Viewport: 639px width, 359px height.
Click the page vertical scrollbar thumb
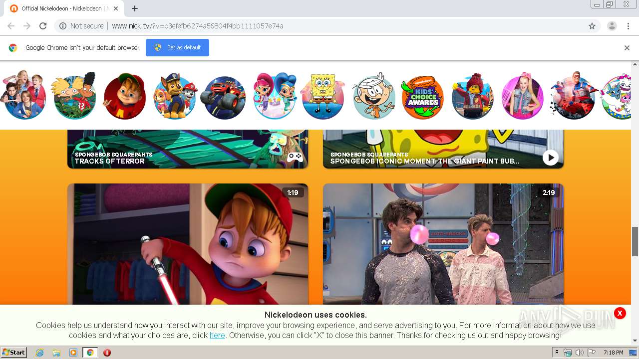pos(635,241)
